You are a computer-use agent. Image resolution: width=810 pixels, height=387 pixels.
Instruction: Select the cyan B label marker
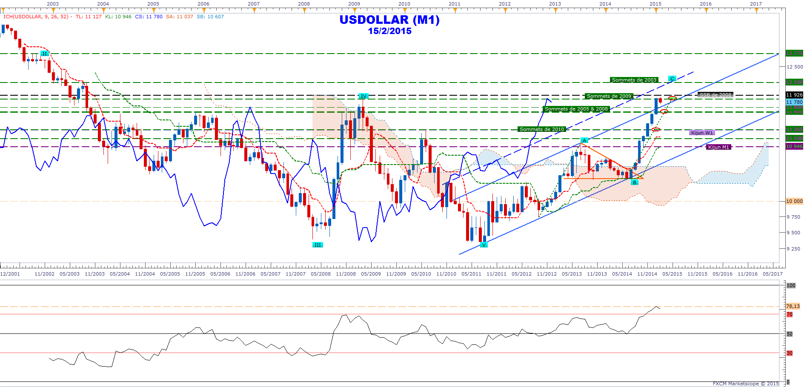(635, 182)
